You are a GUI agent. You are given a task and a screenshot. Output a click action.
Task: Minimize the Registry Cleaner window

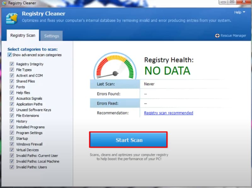(x=224, y=2)
